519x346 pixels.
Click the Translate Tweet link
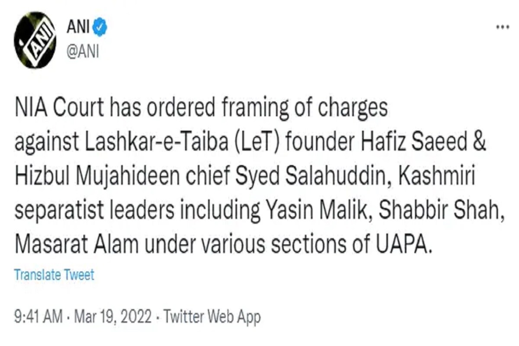pos(54,275)
